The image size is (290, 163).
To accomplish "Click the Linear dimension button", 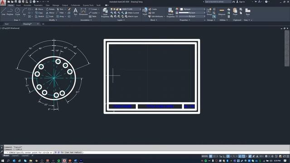I will click(93, 9).
